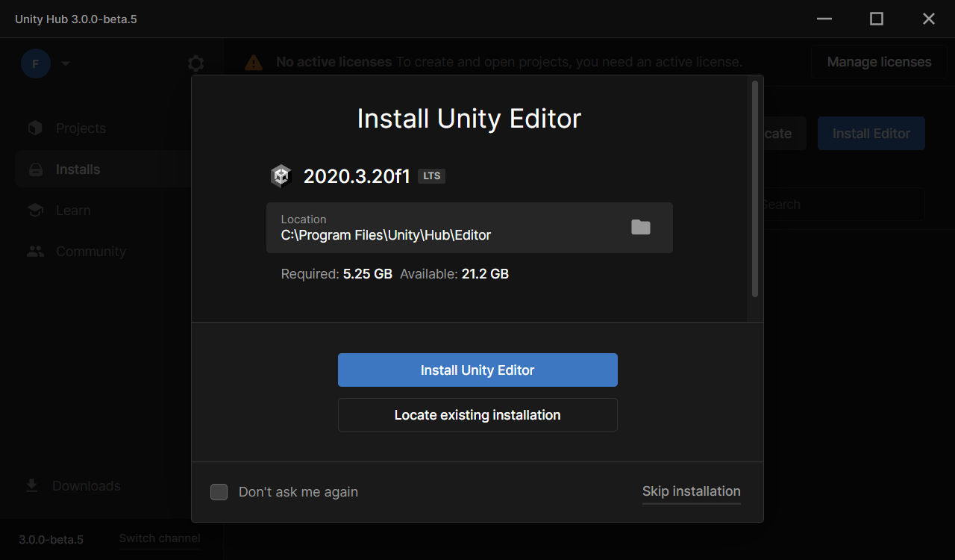Choose Locate existing installation
The height and width of the screenshot is (560, 955).
tap(477, 415)
